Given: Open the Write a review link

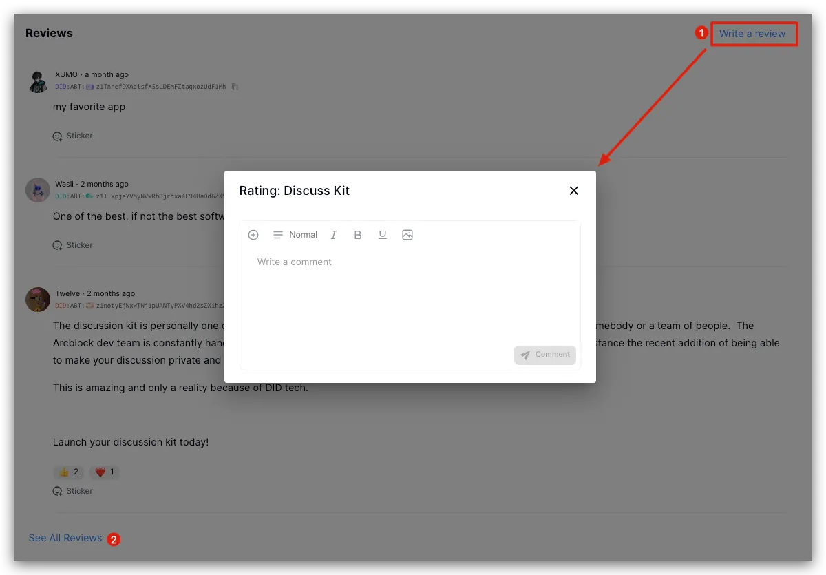Looking at the screenshot, I should pos(752,34).
